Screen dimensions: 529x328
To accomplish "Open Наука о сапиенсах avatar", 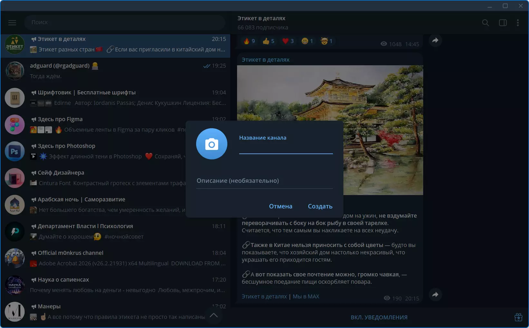I will click(x=14, y=285).
